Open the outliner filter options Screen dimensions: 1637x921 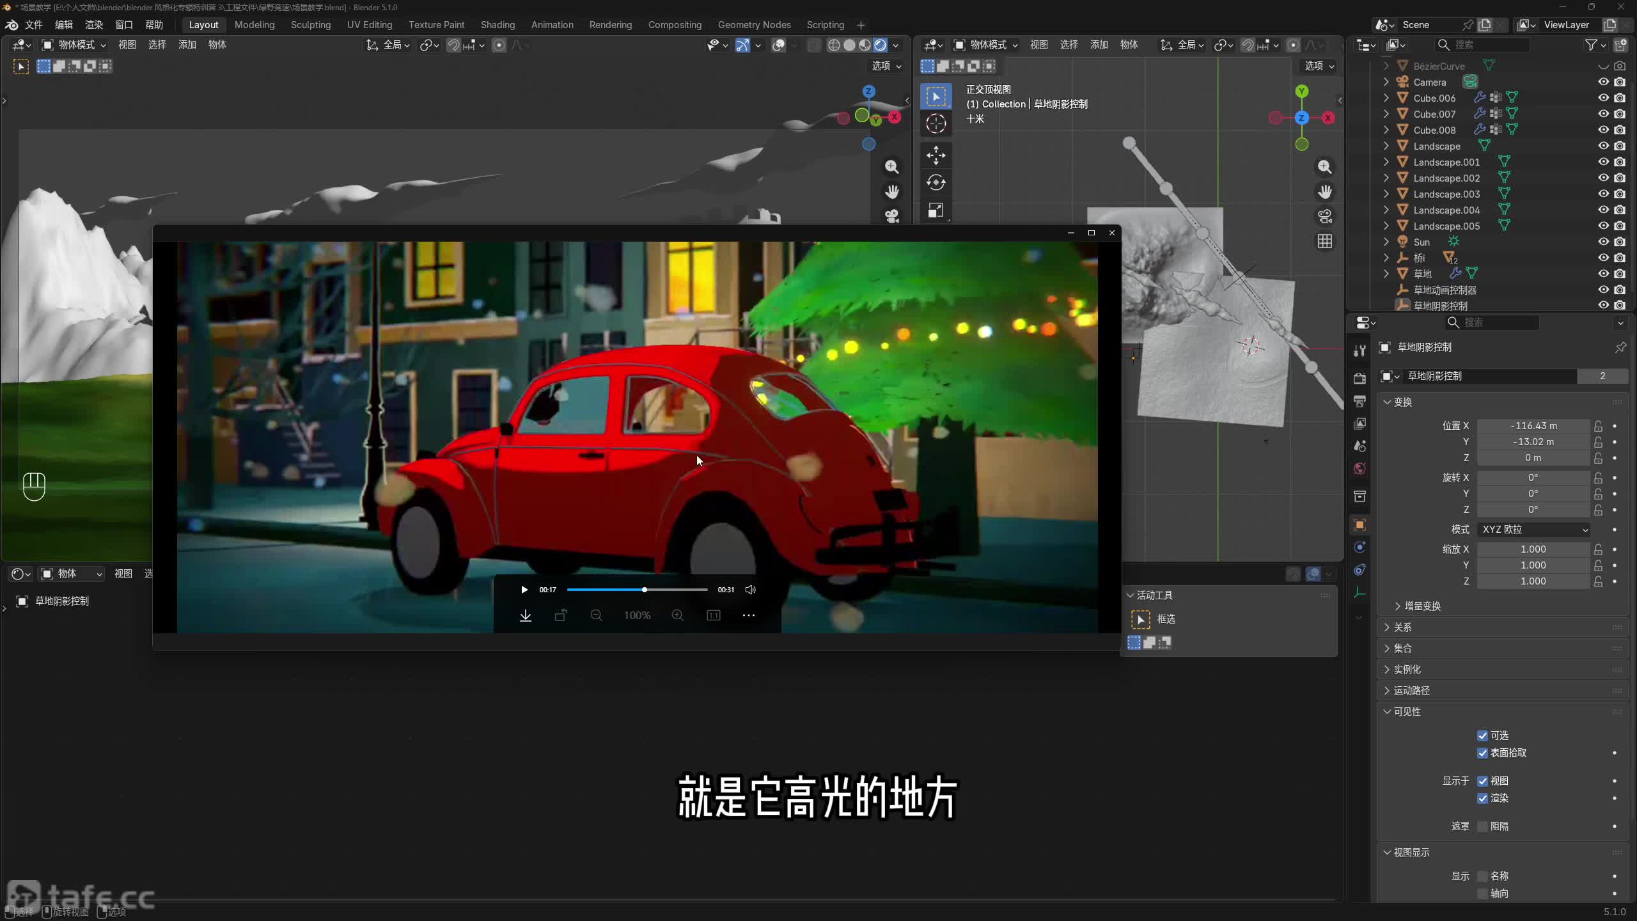tap(1597, 45)
